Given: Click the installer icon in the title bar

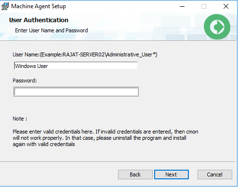Looking at the screenshot, I should (5, 6).
